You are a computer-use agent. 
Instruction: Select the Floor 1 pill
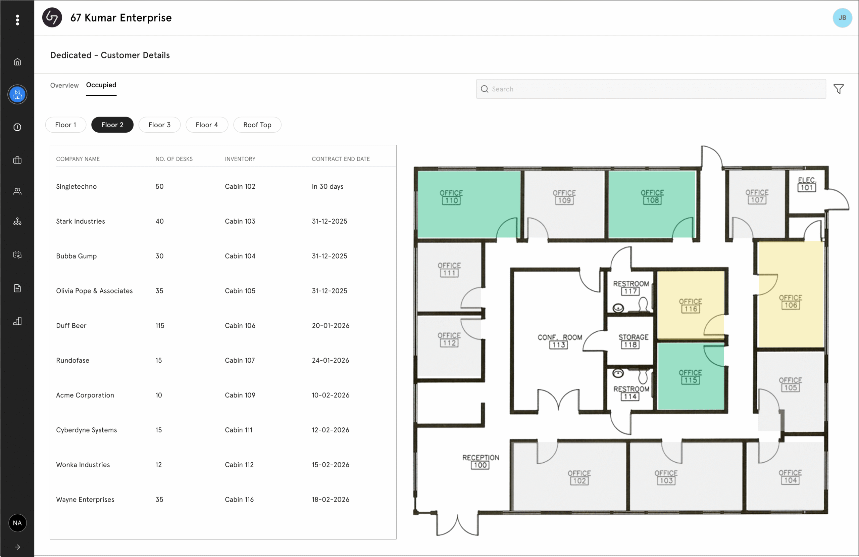tap(66, 125)
